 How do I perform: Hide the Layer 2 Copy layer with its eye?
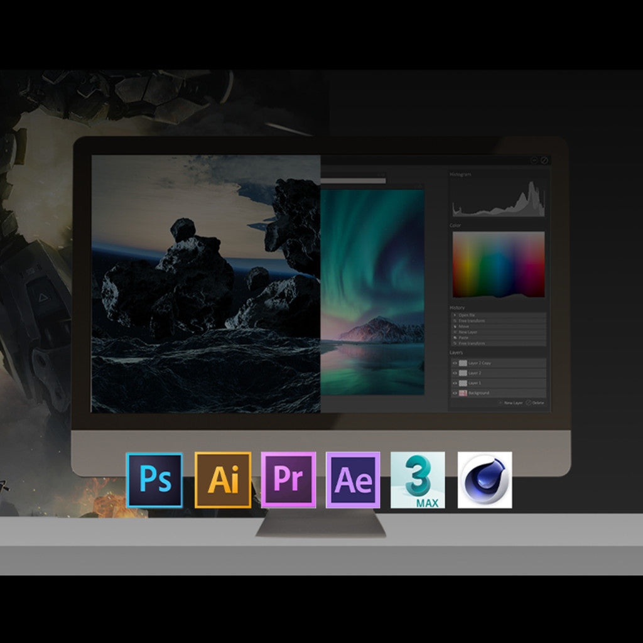coord(455,363)
